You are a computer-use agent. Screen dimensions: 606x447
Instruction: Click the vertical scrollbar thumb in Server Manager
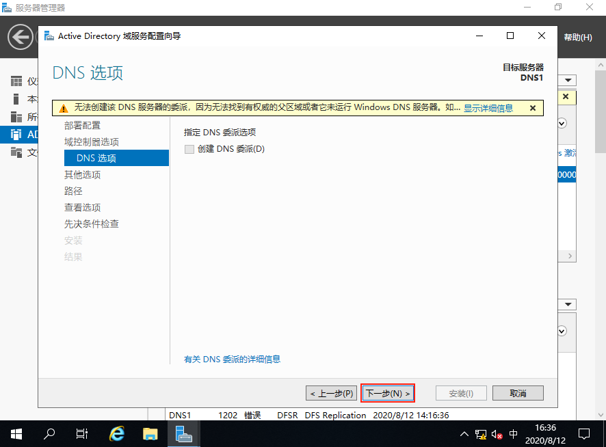pyautogui.click(x=601, y=112)
